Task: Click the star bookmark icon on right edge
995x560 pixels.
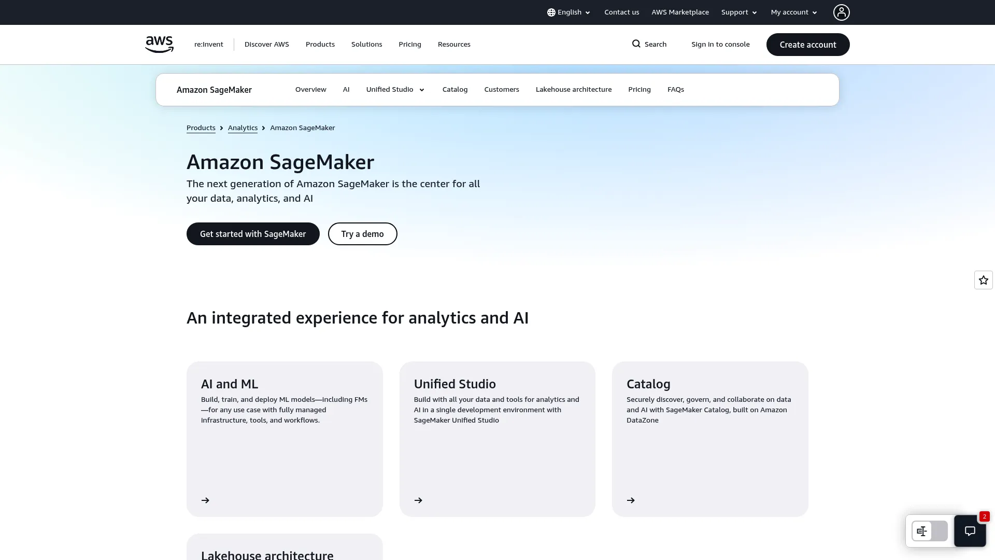Action: [983, 280]
